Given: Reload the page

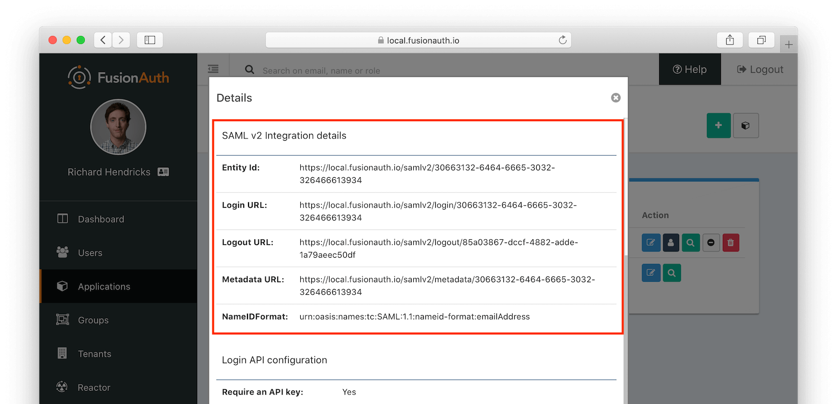Looking at the screenshot, I should tap(562, 40).
